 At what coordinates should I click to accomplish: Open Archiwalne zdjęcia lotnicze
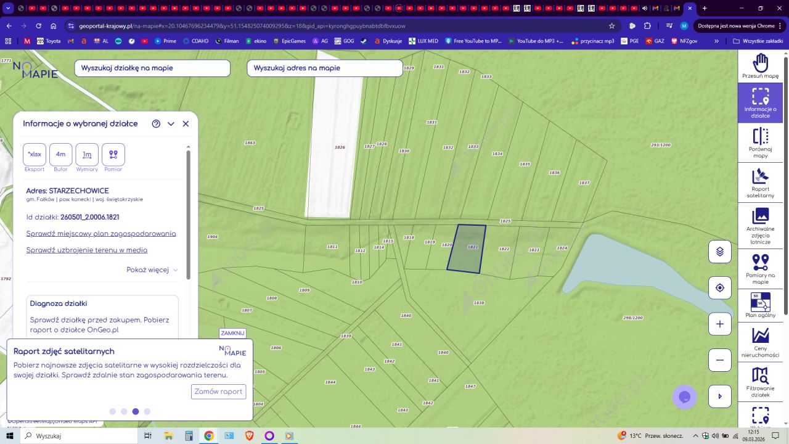point(760,226)
